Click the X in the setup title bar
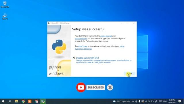The height and width of the screenshot is (104, 184). point(133,23)
